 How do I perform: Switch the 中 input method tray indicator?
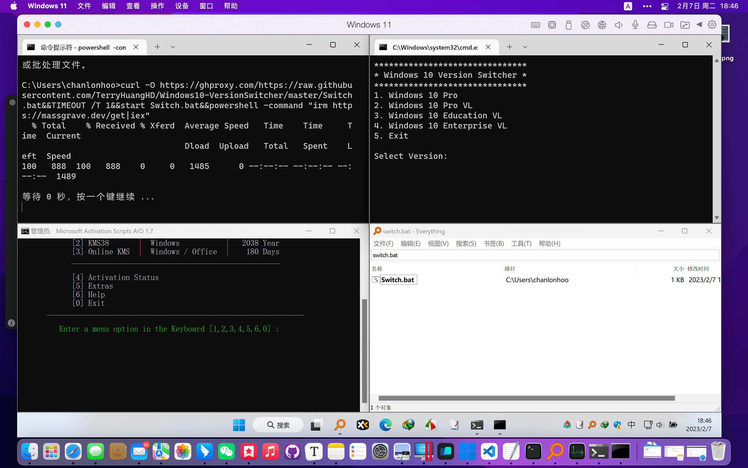pyautogui.click(x=631, y=425)
